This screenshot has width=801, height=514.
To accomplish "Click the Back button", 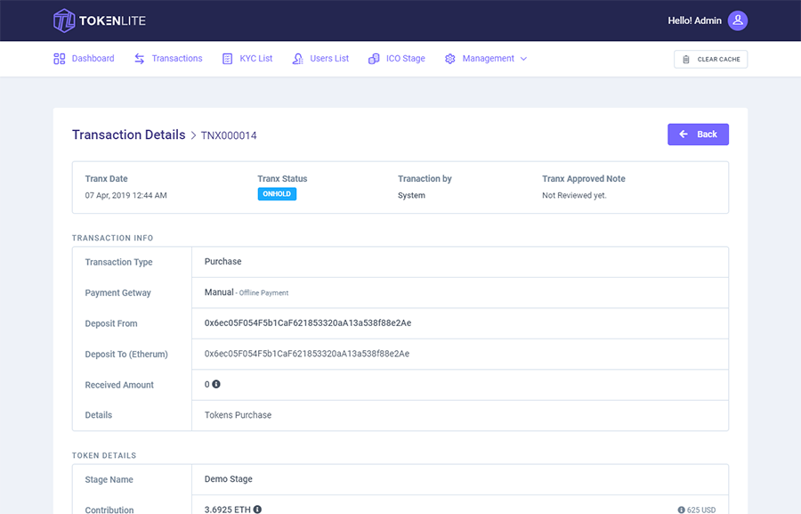I will (x=698, y=134).
